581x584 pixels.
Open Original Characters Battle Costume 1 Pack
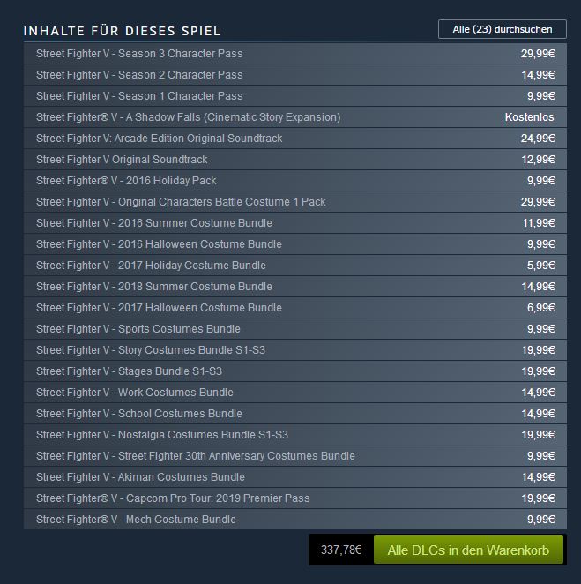pyautogui.click(x=295, y=202)
